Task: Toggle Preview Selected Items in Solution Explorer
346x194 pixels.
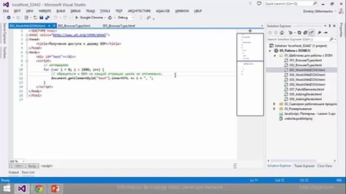Action: [x=325, y=32]
